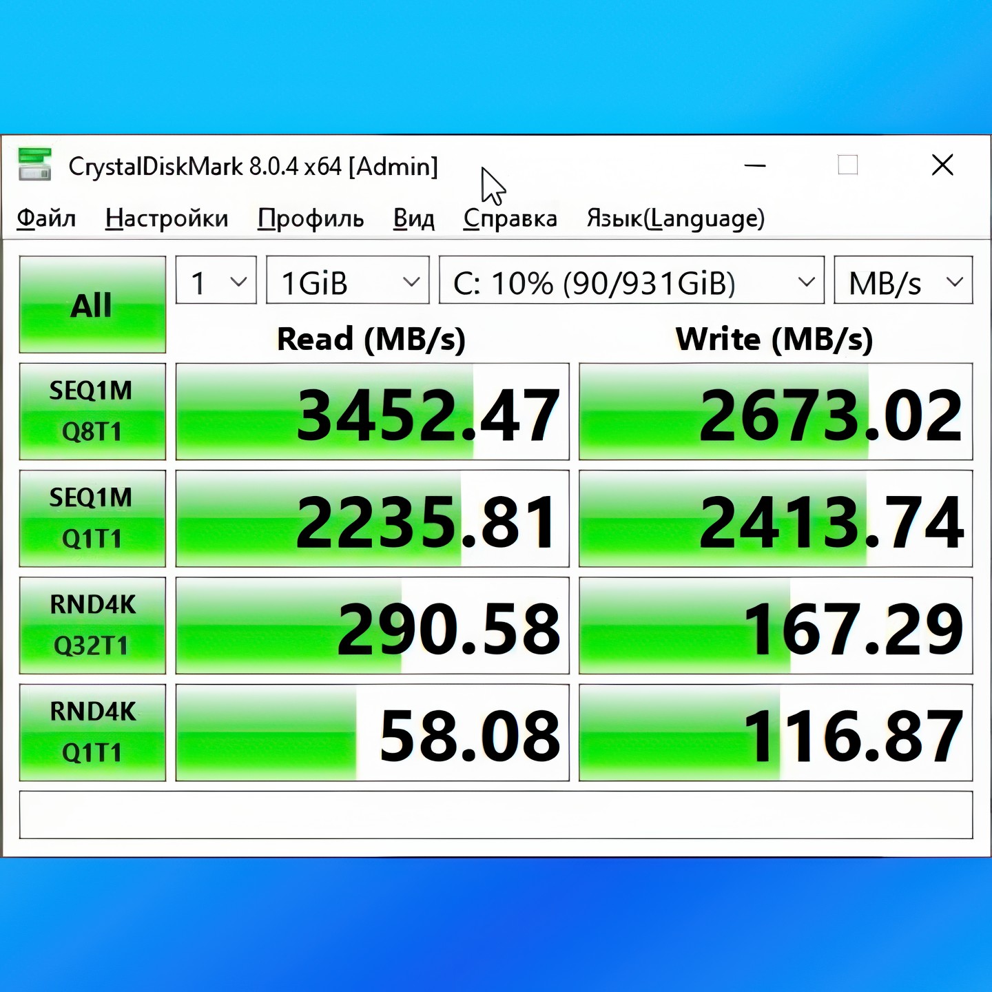This screenshot has width=992, height=992.
Task: Run the SEQ1M Q1T1 test
Action: (x=92, y=518)
